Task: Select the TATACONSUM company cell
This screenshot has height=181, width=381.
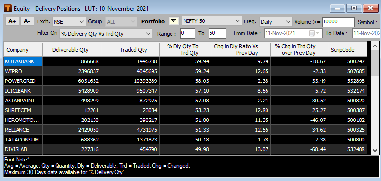Action: click(x=23, y=140)
